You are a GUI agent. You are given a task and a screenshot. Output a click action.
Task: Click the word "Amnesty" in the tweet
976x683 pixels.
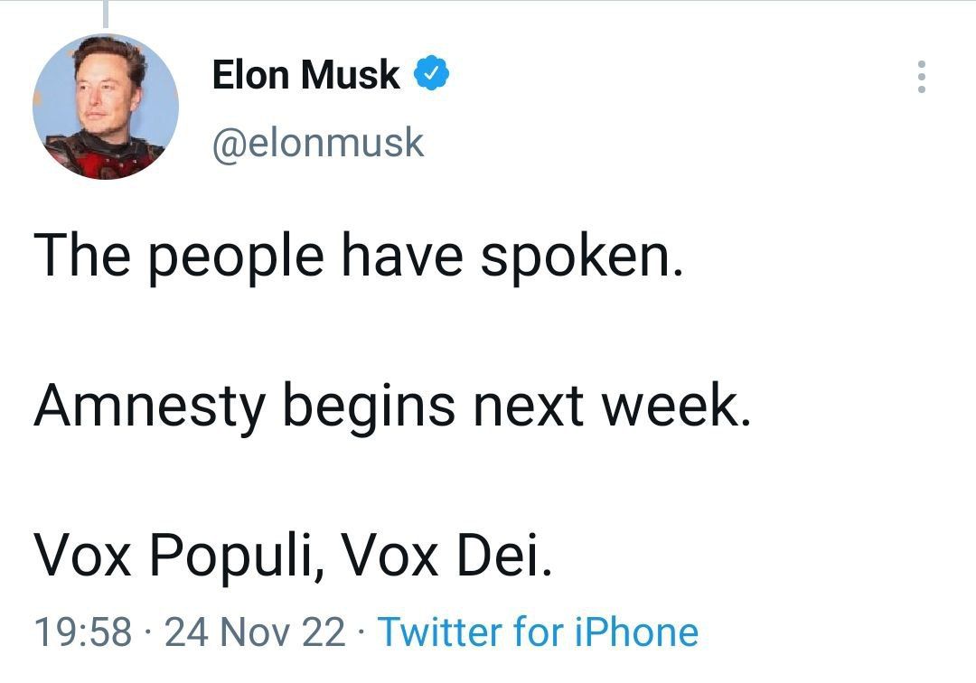149,407
